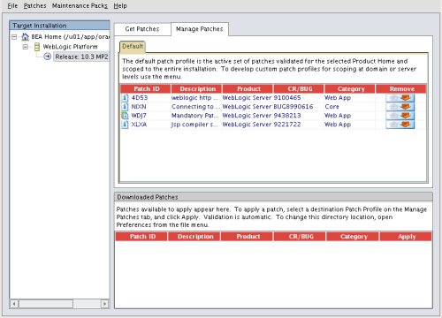Click Downloaded Patches CR/BUG header
Image resolution: width=442 pixels, height=318 pixels.
(x=300, y=237)
